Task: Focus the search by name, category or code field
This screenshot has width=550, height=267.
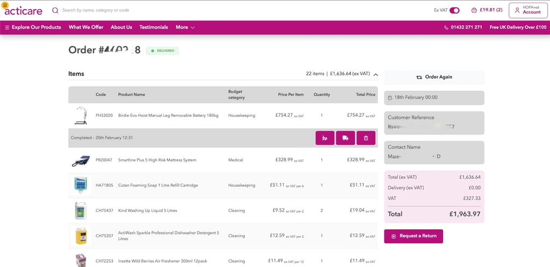Action: point(95,10)
